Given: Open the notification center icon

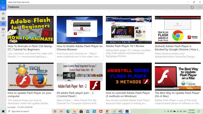Looking at the screenshot, I should pyautogui.click(x=199, y=111).
